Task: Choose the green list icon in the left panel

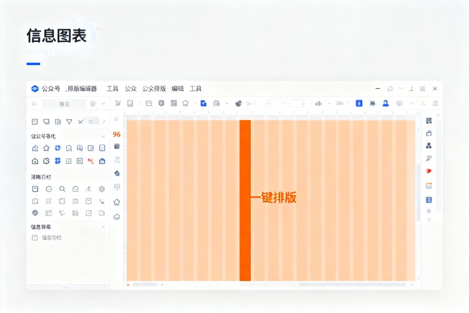Action: coord(69,161)
